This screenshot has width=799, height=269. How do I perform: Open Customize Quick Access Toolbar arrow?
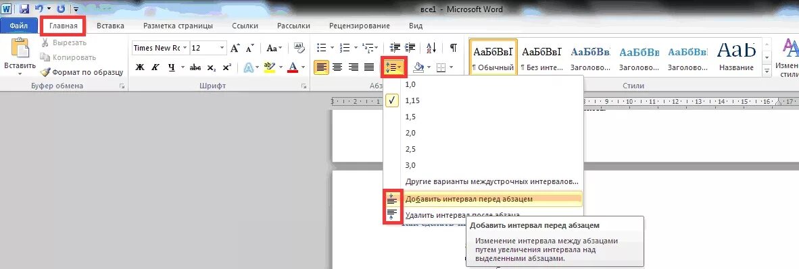pyautogui.click(x=76, y=9)
